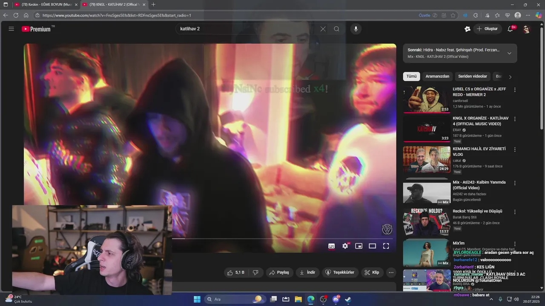Open options for KATLİHAV 4 video

[x=515, y=119]
